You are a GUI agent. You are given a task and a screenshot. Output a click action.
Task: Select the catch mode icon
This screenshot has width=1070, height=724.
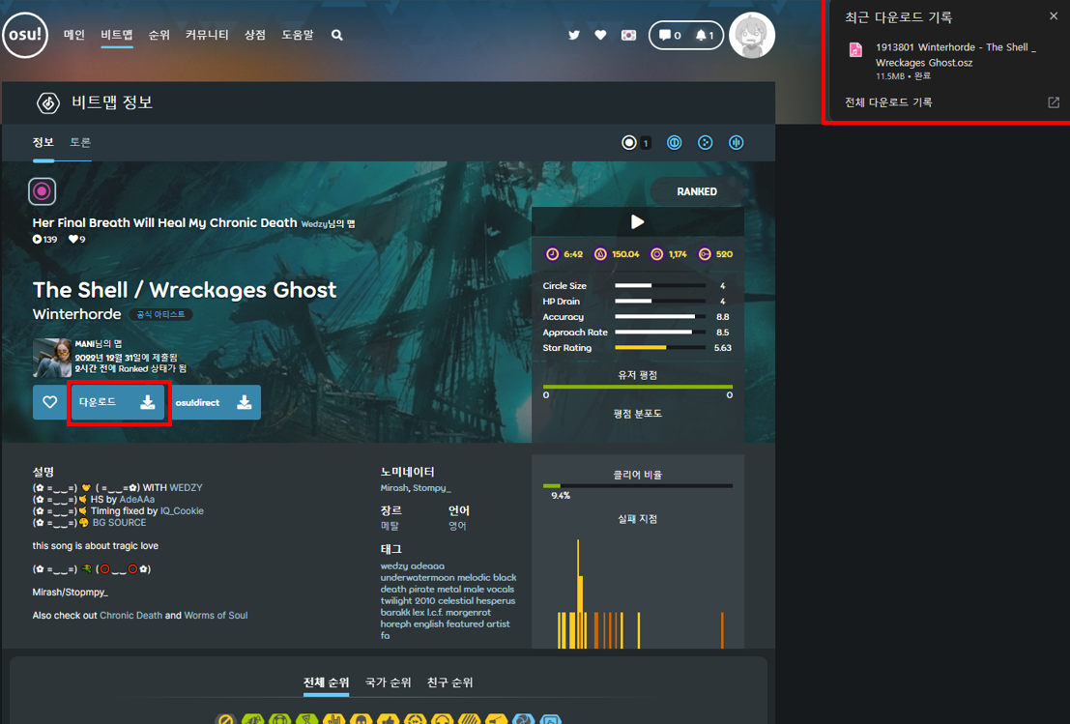(705, 143)
